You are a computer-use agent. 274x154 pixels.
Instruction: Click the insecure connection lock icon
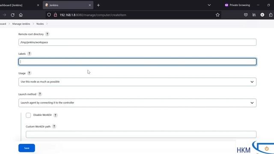(x=55, y=15)
